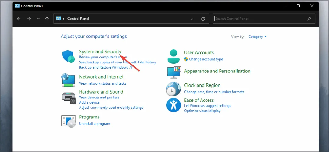Navigate back with the back arrow
Screen dimensions: 329x152
[x=19, y=19]
